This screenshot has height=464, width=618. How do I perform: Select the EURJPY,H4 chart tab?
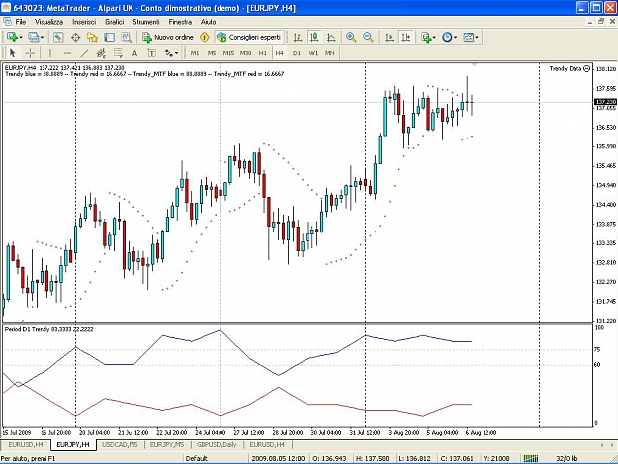73,444
